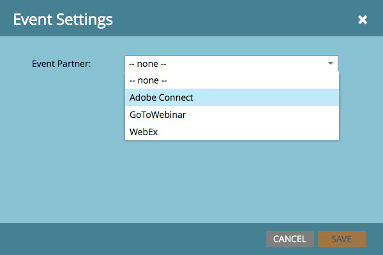Collapse the open Event Partner list
Image resolution: width=383 pixels, height=255 pixels.
(330, 64)
